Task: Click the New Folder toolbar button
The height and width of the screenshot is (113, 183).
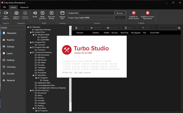Action: pyautogui.click(x=113, y=28)
